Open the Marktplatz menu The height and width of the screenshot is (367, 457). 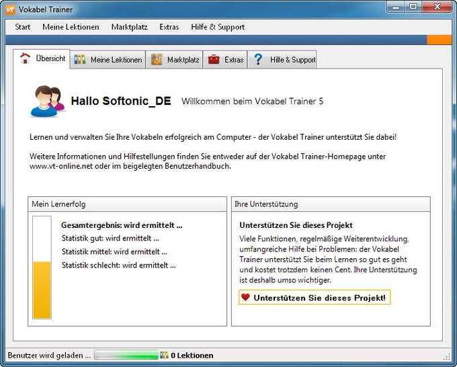click(x=130, y=27)
